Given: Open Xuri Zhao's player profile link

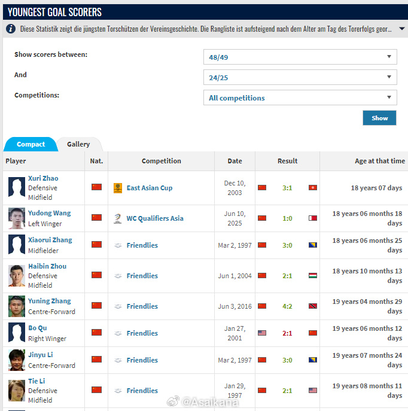Looking at the screenshot, I should point(43,178).
